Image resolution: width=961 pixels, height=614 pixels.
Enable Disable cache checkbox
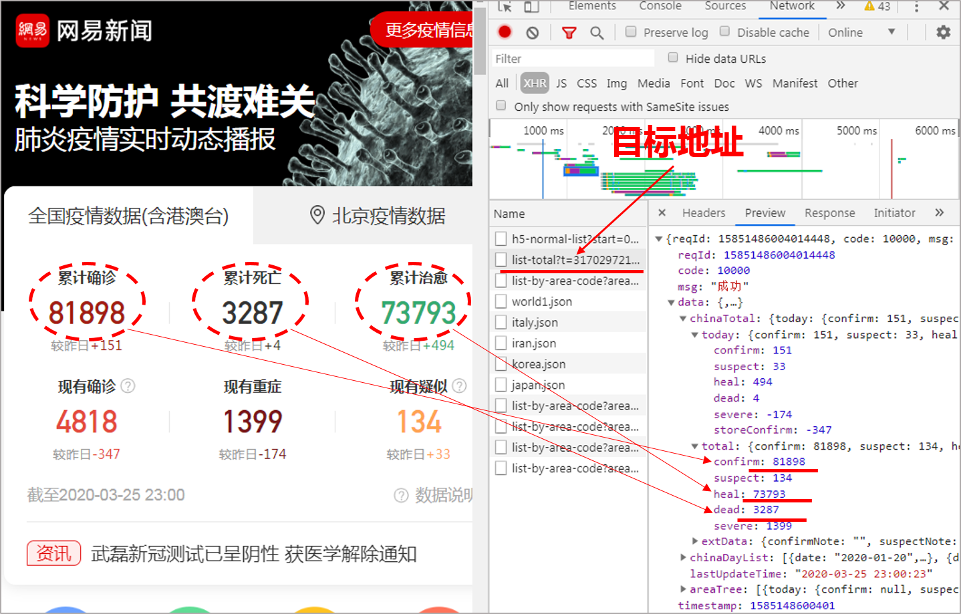(x=724, y=31)
